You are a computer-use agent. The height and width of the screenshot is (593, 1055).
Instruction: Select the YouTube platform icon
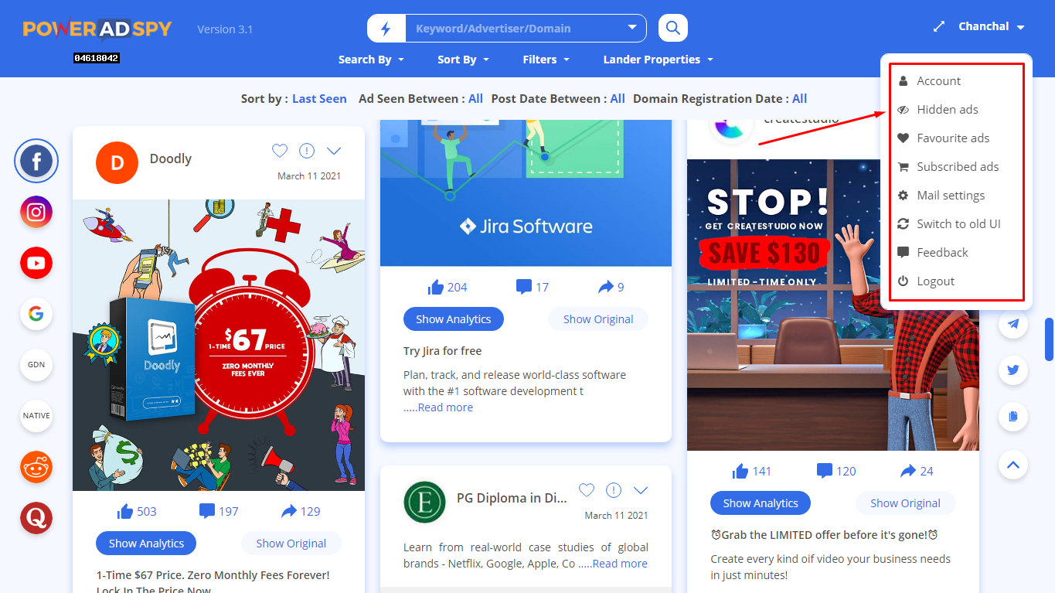click(36, 263)
